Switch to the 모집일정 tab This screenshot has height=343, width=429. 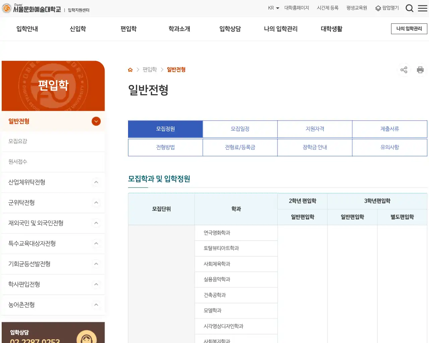pos(240,129)
